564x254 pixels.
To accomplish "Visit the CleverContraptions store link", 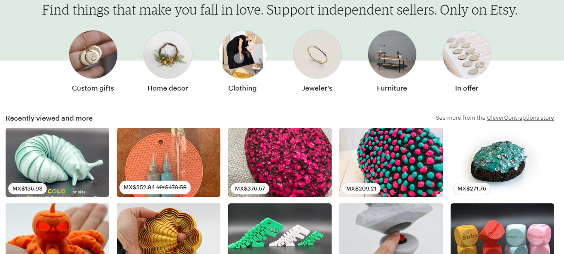I will [520, 118].
